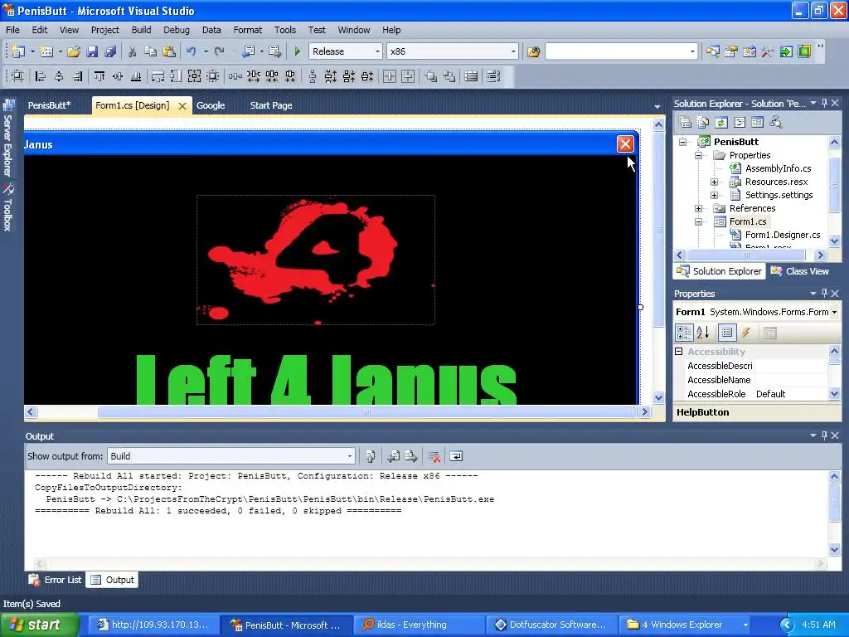Toggle auto-hide pin on Properties panel
The height and width of the screenshot is (637, 849).
coord(825,293)
